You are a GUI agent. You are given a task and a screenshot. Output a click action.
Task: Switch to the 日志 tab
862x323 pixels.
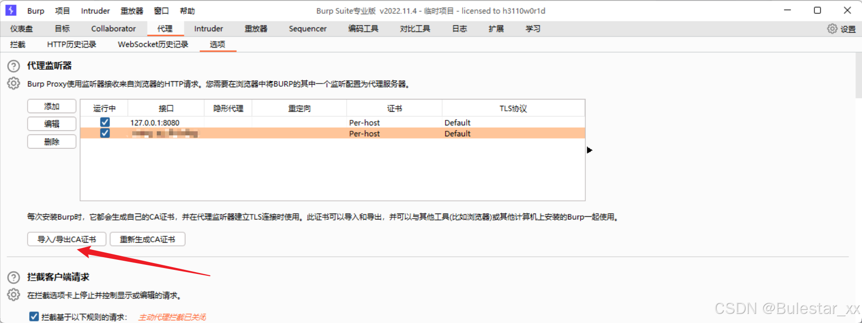(x=459, y=29)
